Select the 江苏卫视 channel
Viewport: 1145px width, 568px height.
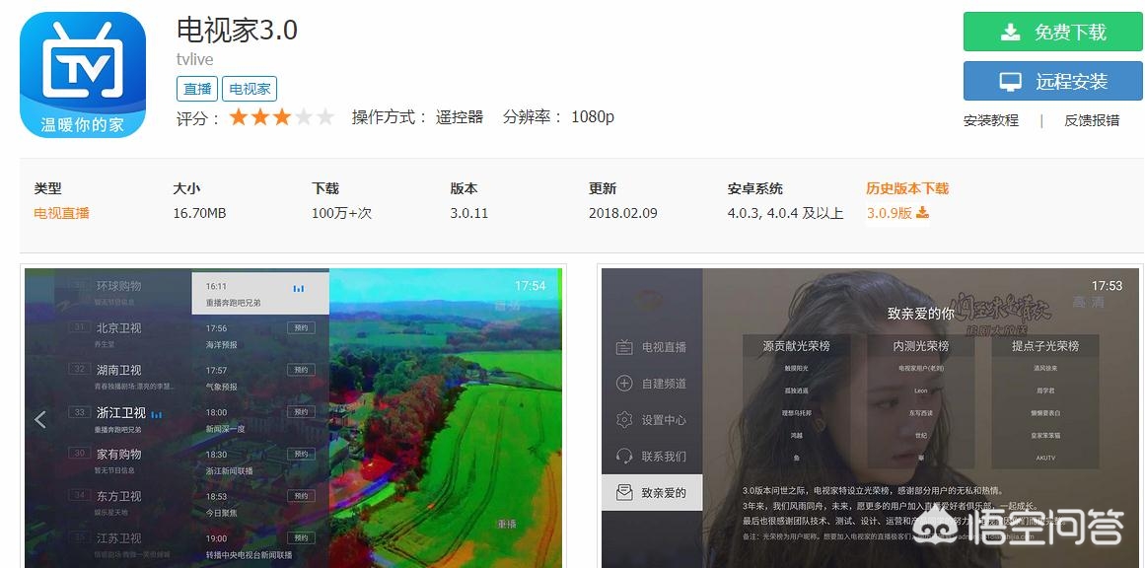click(x=119, y=538)
